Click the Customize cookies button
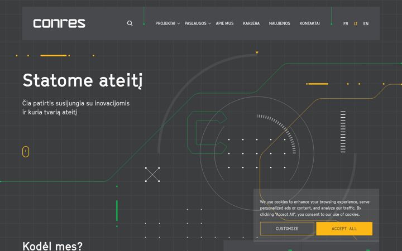 pyautogui.click(x=287, y=229)
